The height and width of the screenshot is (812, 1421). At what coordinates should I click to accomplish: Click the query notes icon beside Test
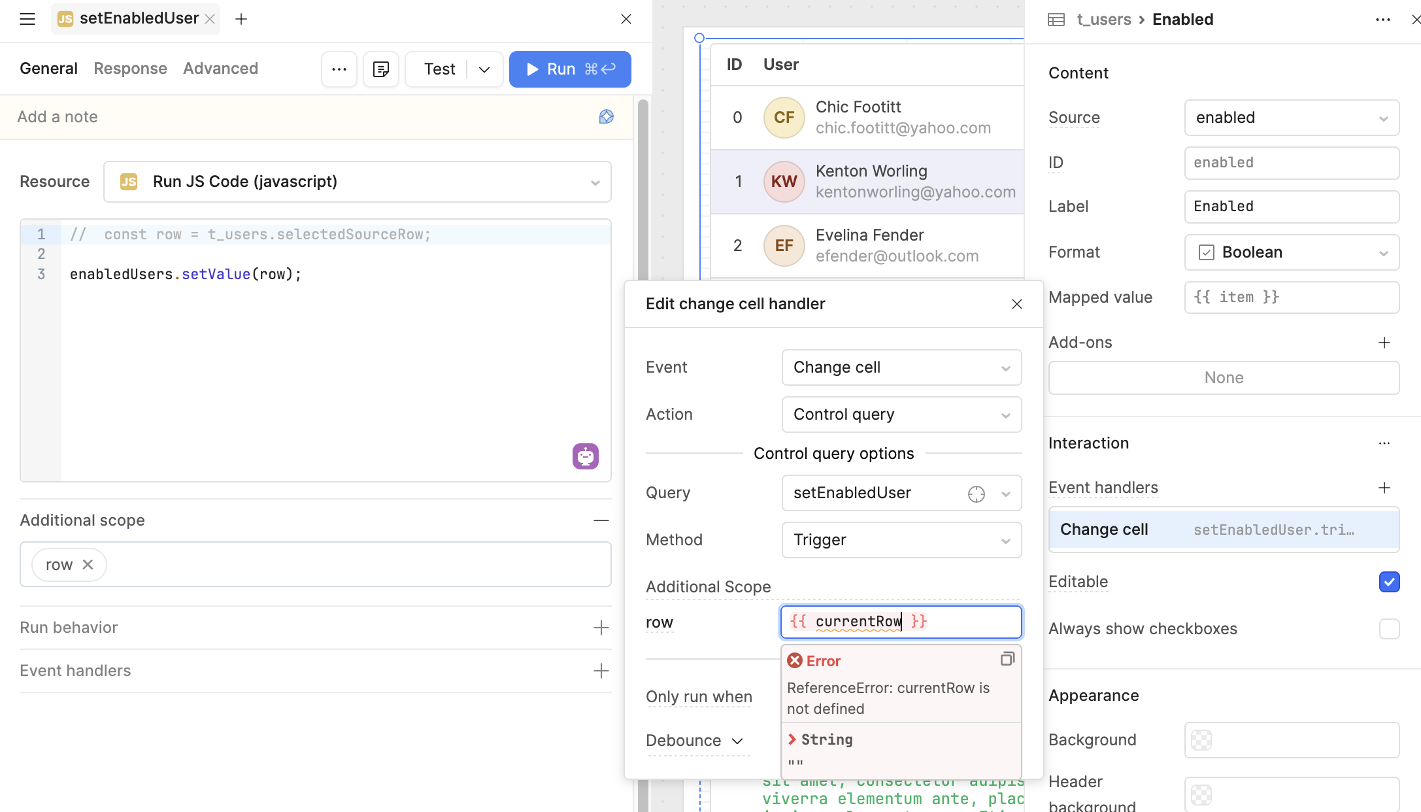[x=381, y=69]
